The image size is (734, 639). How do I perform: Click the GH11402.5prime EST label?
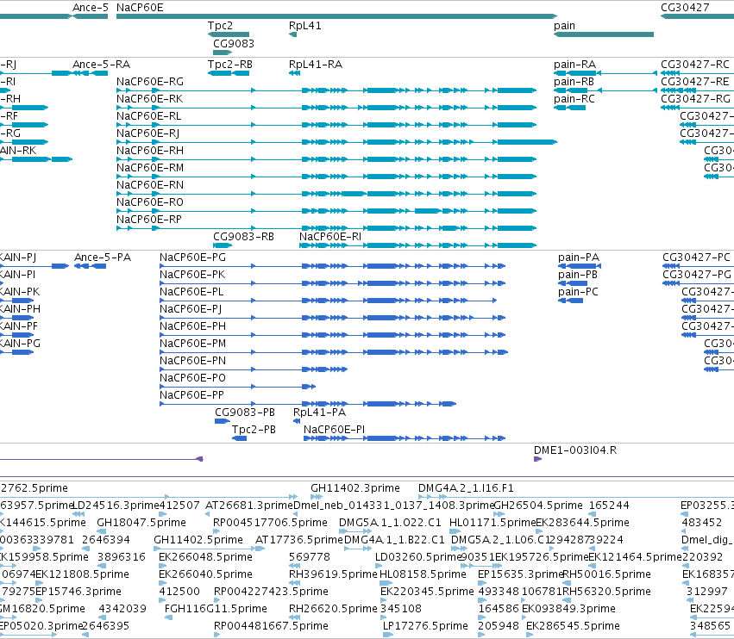pyautogui.click(x=198, y=540)
